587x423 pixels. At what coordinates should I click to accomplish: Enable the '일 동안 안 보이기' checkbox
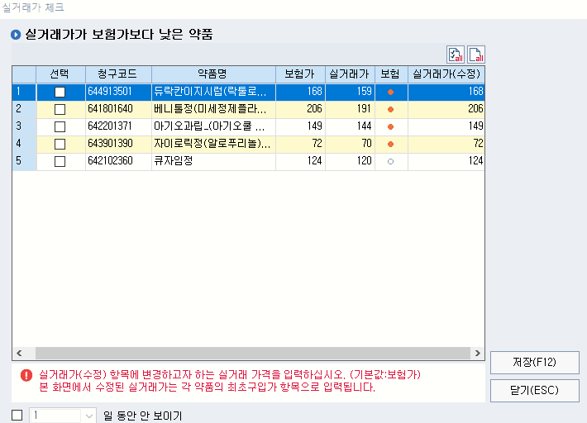[x=17, y=416]
